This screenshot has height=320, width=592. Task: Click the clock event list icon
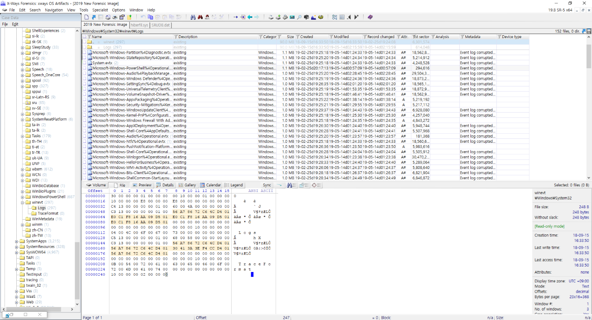click(x=304, y=185)
